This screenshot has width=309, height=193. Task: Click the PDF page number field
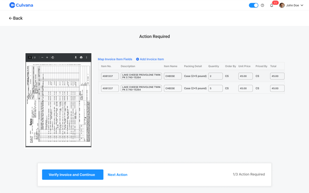pos(30,57)
